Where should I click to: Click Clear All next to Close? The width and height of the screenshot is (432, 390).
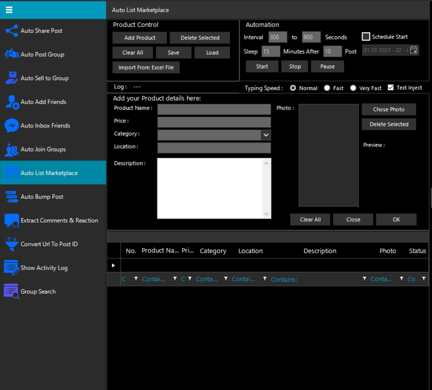coord(310,220)
